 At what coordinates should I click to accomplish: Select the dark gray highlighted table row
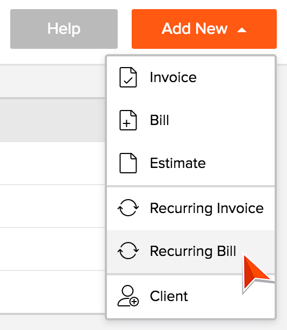(x=53, y=120)
